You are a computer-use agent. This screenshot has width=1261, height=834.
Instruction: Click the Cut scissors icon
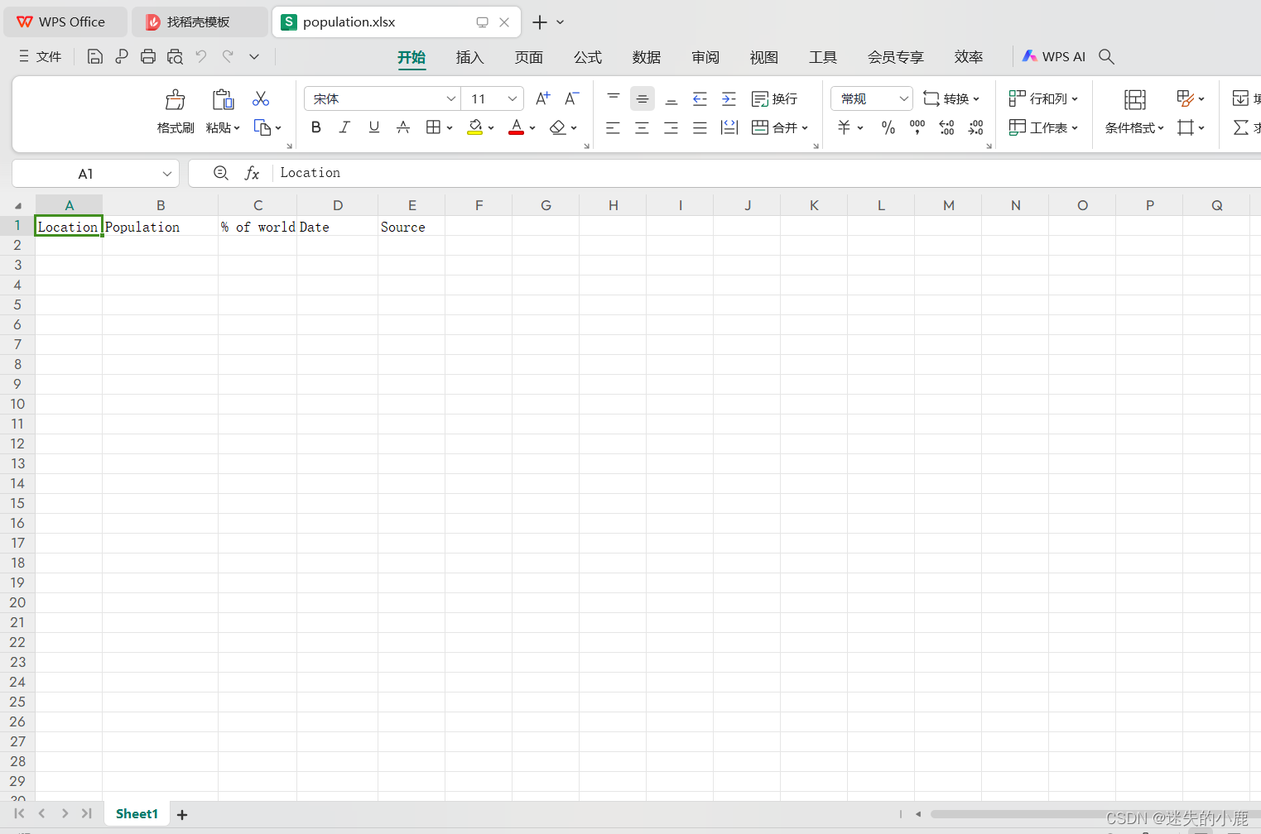(261, 98)
